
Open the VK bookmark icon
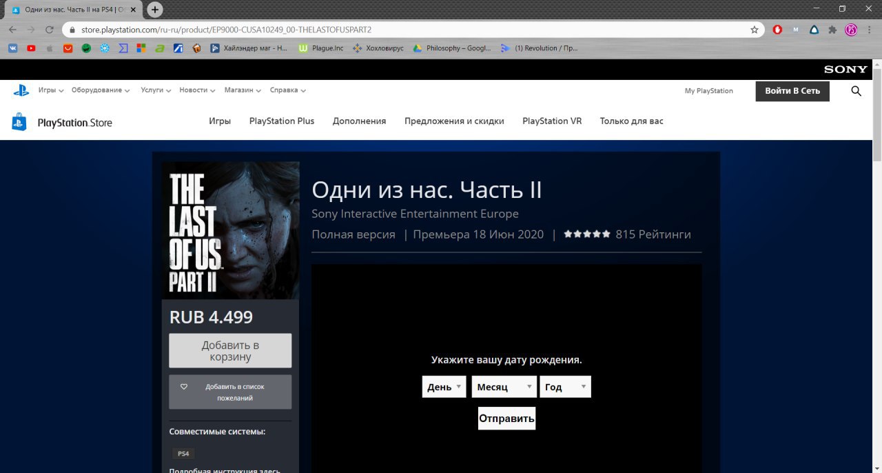pos(12,48)
